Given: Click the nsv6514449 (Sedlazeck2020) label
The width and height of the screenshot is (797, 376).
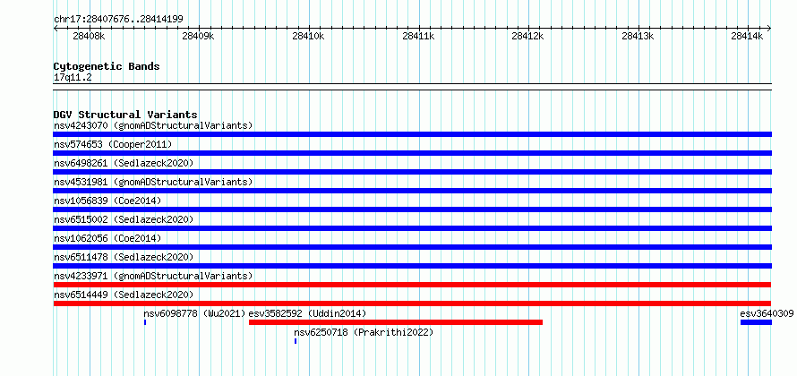Looking at the screenshot, I should pyautogui.click(x=124, y=295).
